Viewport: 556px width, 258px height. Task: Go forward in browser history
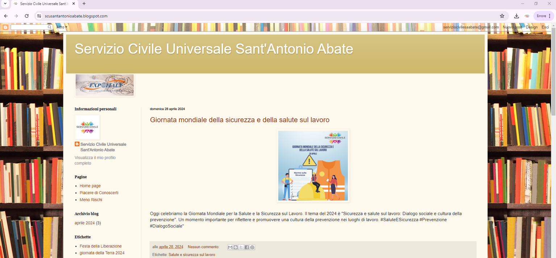coord(16,16)
